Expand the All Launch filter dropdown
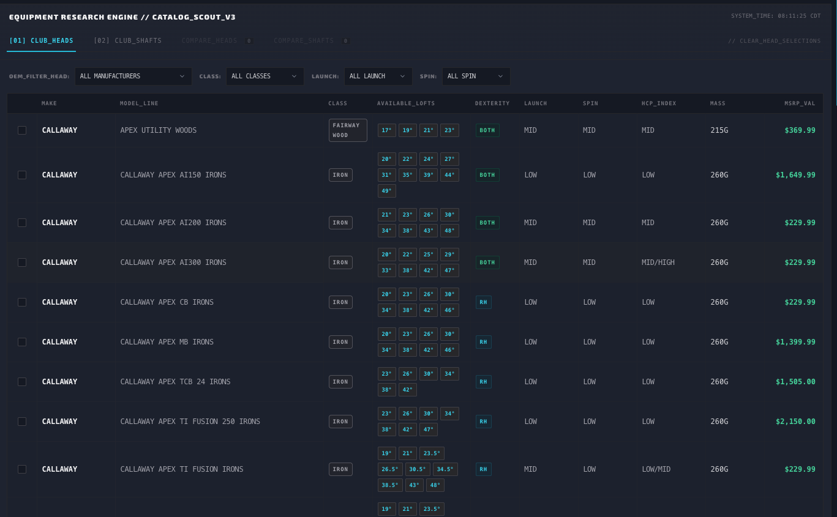This screenshot has width=837, height=517. click(x=378, y=76)
